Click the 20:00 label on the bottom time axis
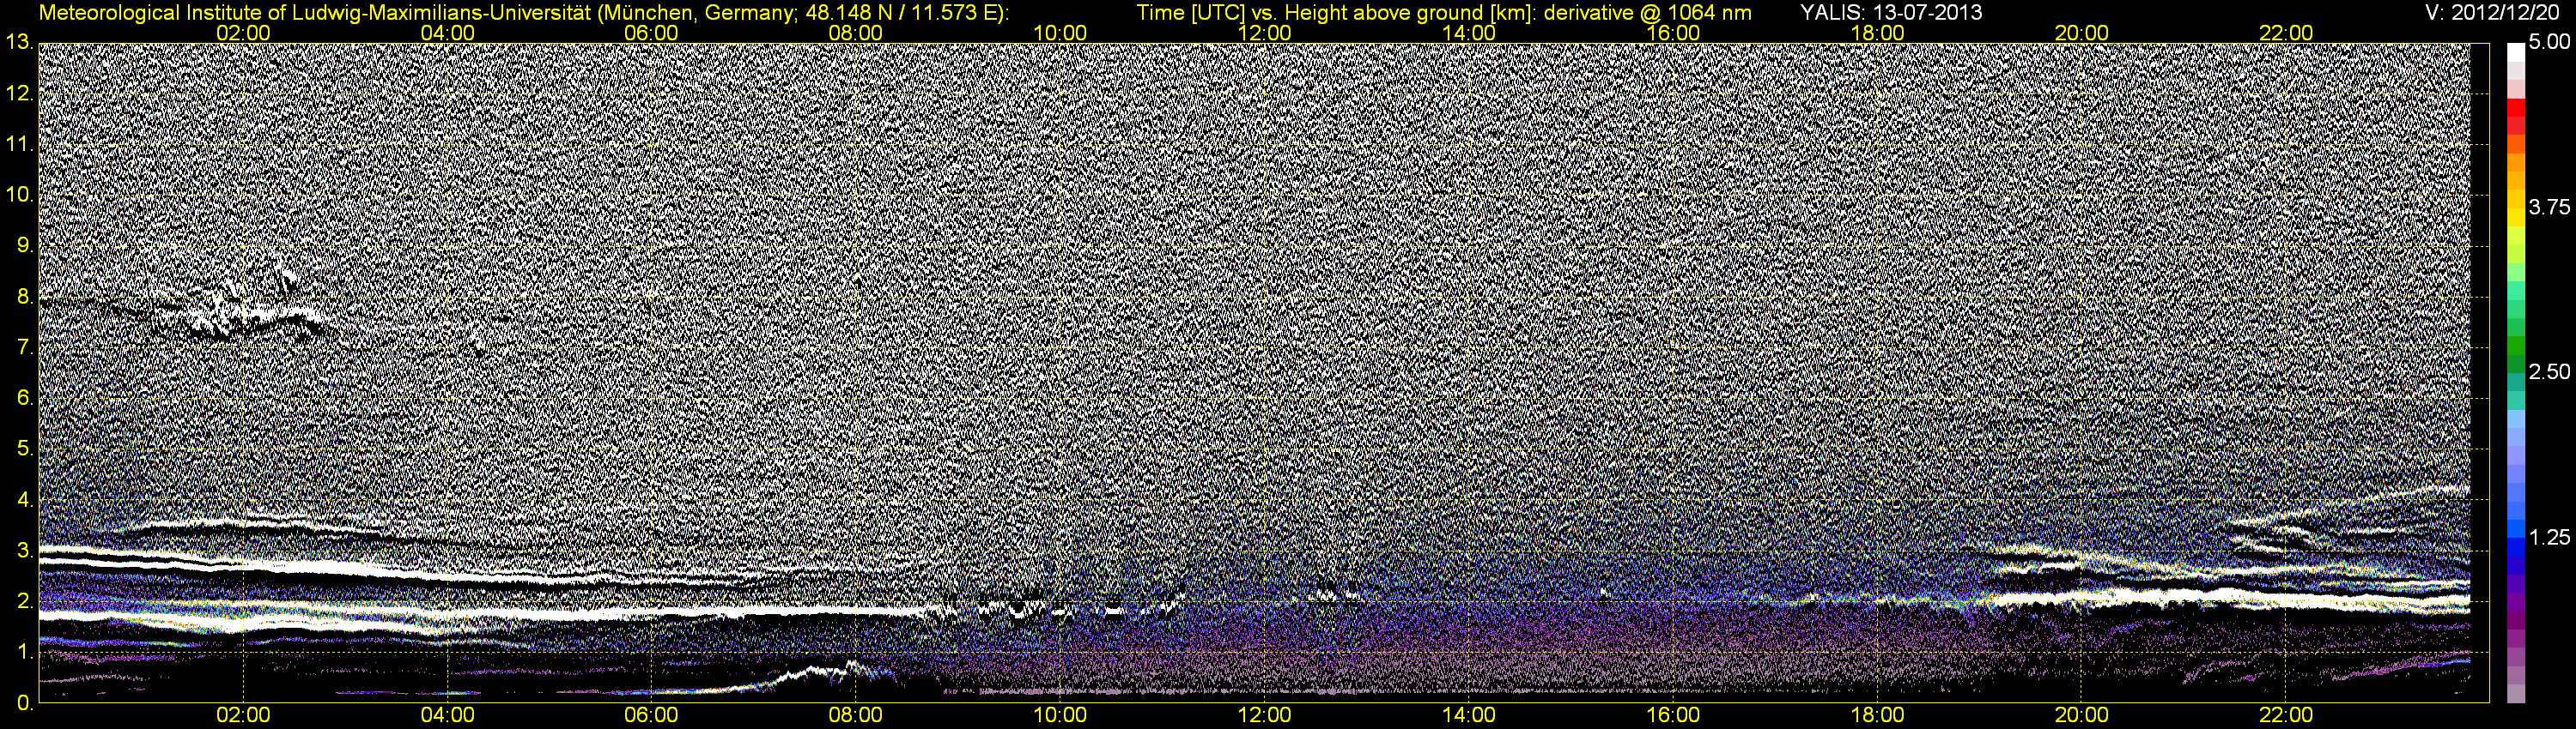Screen dimensions: 2576x729 pos(2082,715)
